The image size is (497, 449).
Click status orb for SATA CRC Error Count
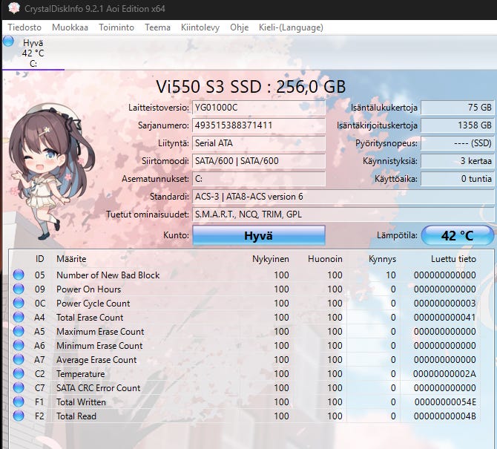point(19,387)
